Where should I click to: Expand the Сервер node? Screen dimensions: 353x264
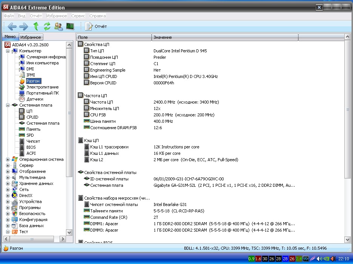click(8, 165)
